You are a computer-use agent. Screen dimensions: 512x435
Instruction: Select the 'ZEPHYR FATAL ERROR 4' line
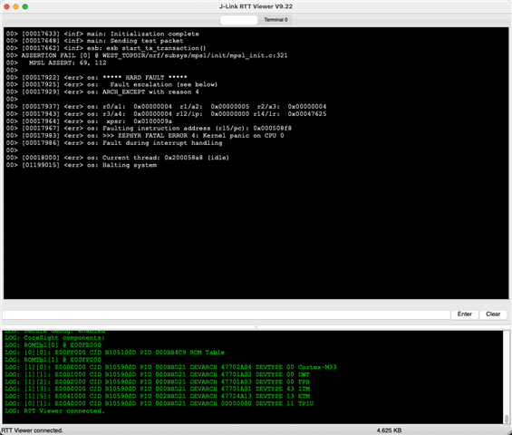(145, 136)
